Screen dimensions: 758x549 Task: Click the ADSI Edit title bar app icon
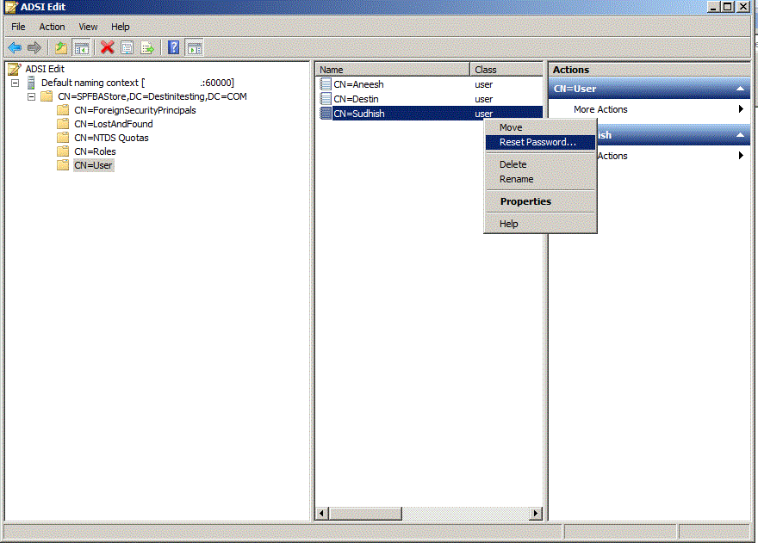(x=11, y=7)
